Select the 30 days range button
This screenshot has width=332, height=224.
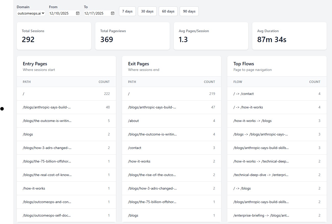[147, 11]
